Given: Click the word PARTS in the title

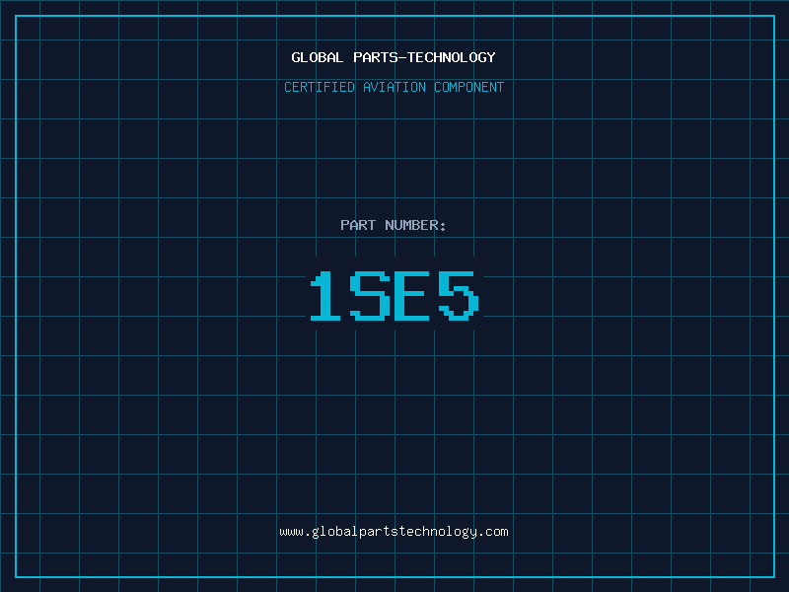Looking at the screenshot, I should click(375, 57).
